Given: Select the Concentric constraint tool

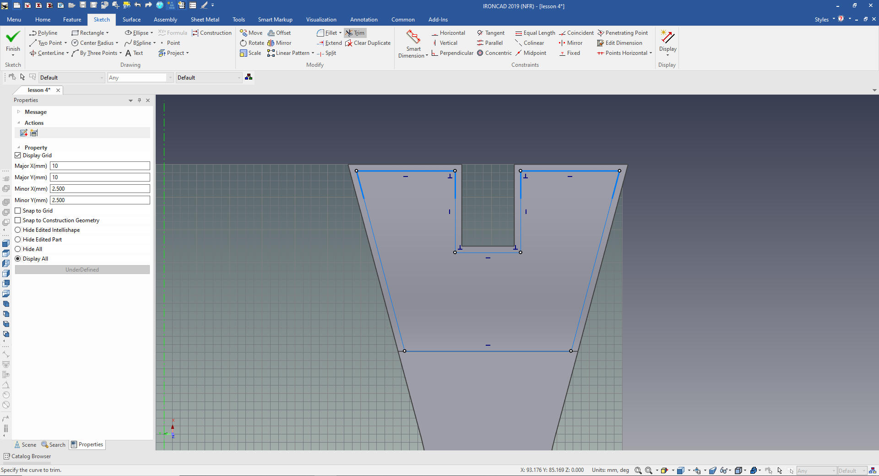Looking at the screenshot, I should point(494,53).
